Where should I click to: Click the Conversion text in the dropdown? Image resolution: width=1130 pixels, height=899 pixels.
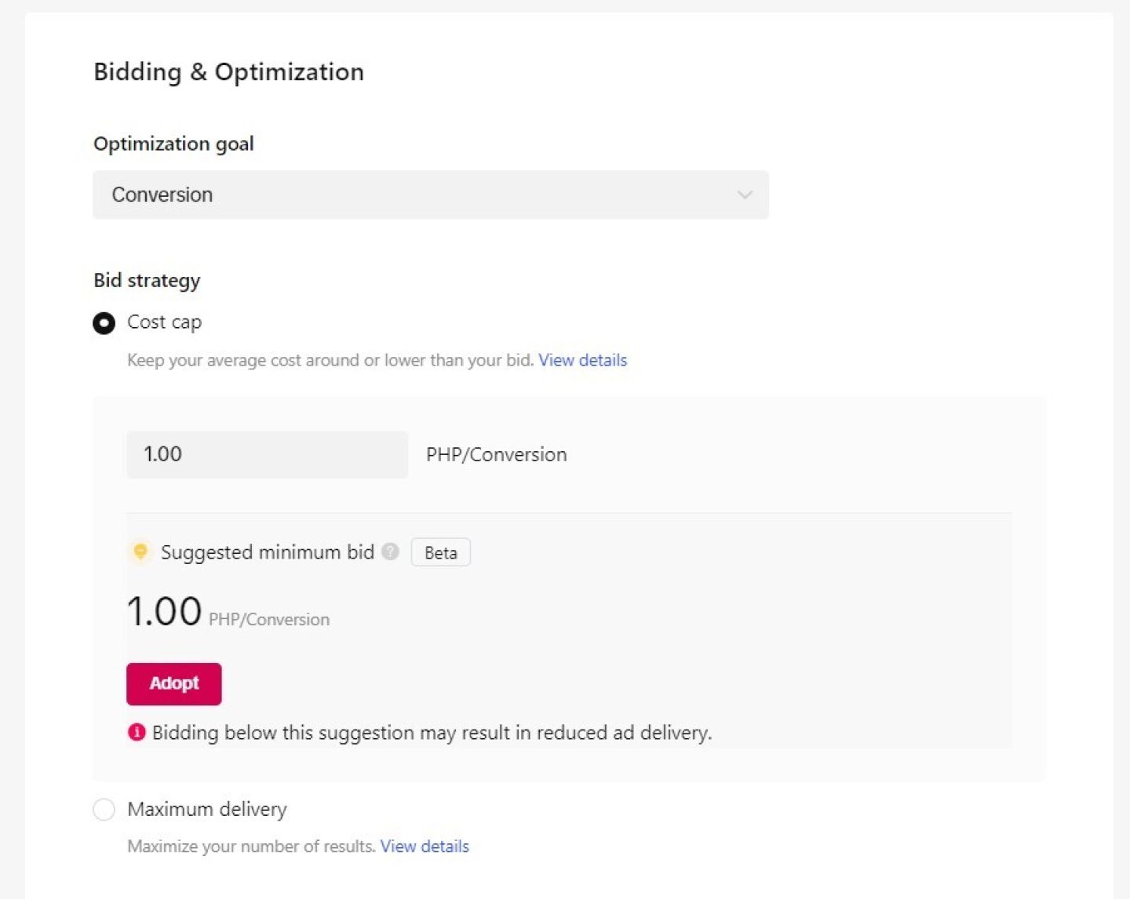(162, 195)
